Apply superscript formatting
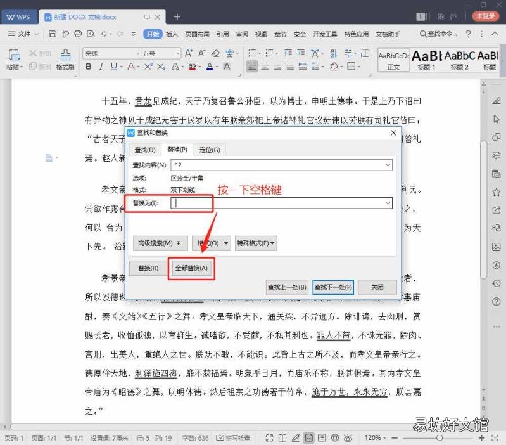 (148, 67)
